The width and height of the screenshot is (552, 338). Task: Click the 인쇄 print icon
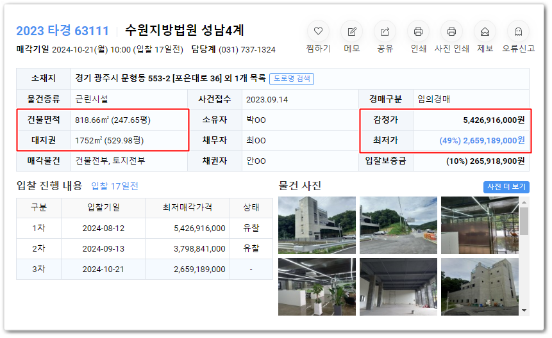tap(418, 31)
